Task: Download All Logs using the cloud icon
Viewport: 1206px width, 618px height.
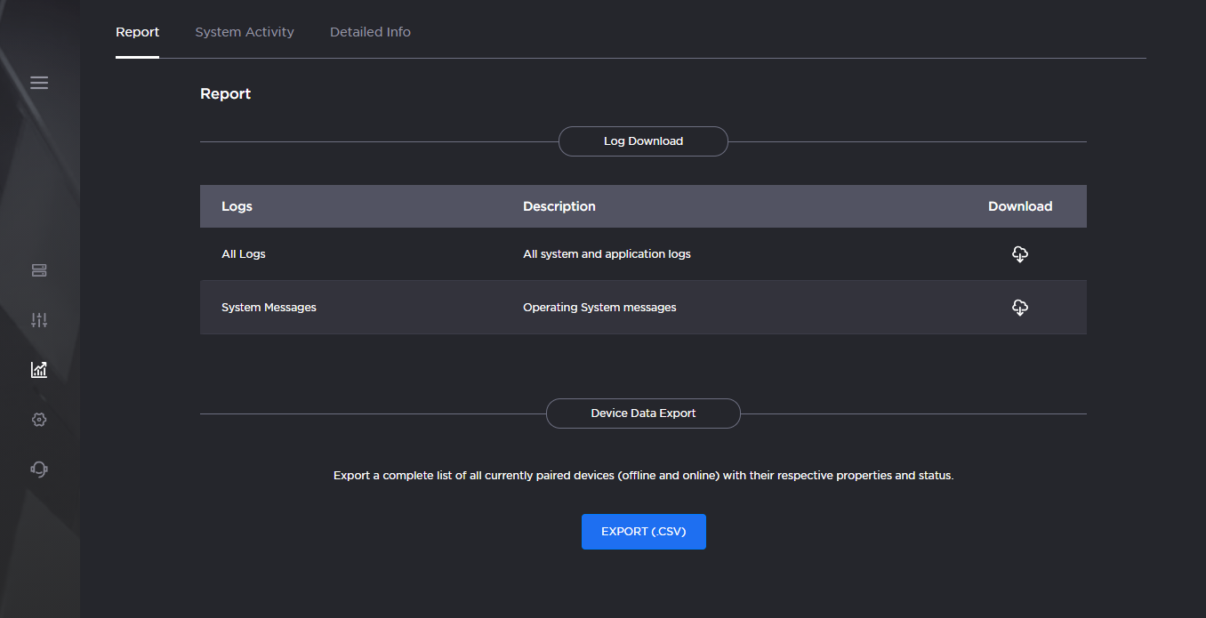Action: tap(1020, 253)
